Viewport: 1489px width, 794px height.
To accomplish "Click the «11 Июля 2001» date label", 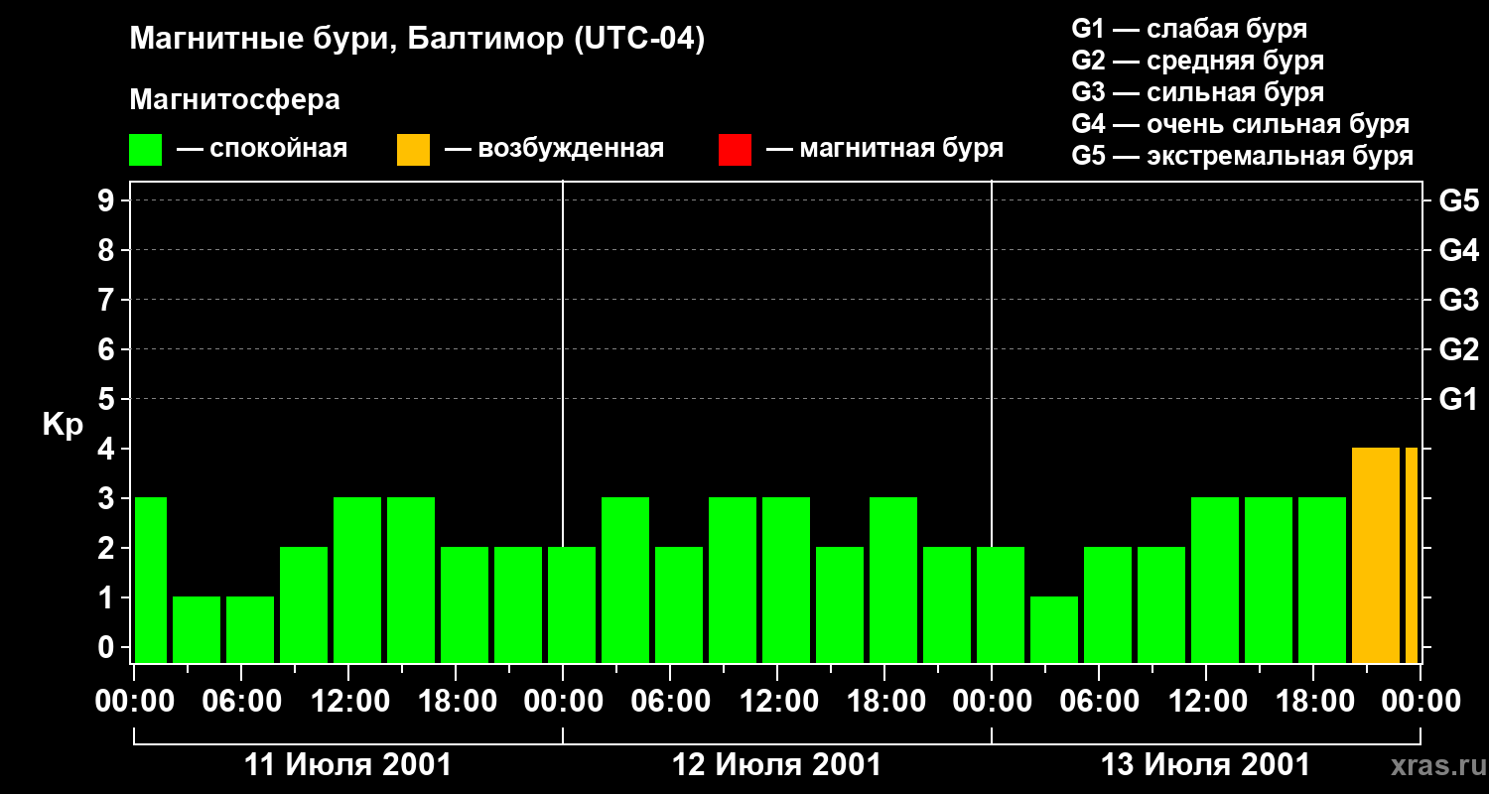I will click(x=347, y=765).
